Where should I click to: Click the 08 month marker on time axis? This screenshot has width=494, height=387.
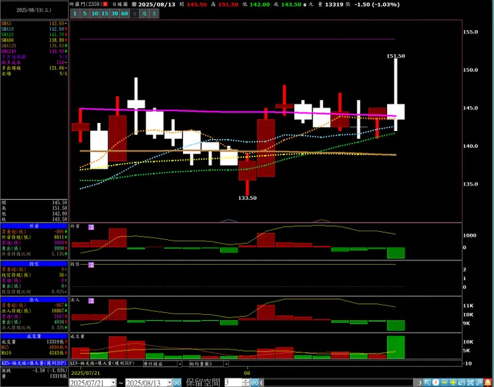click(247, 373)
